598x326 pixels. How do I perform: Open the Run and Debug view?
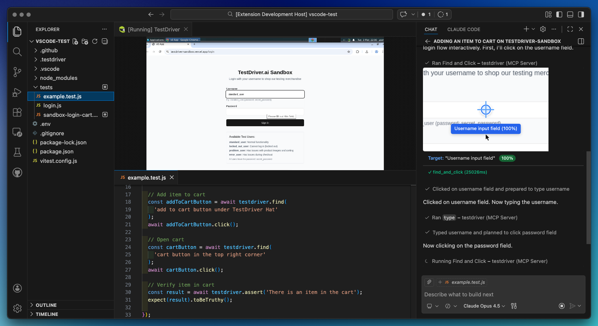pyautogui.click(x=17, y=92)
